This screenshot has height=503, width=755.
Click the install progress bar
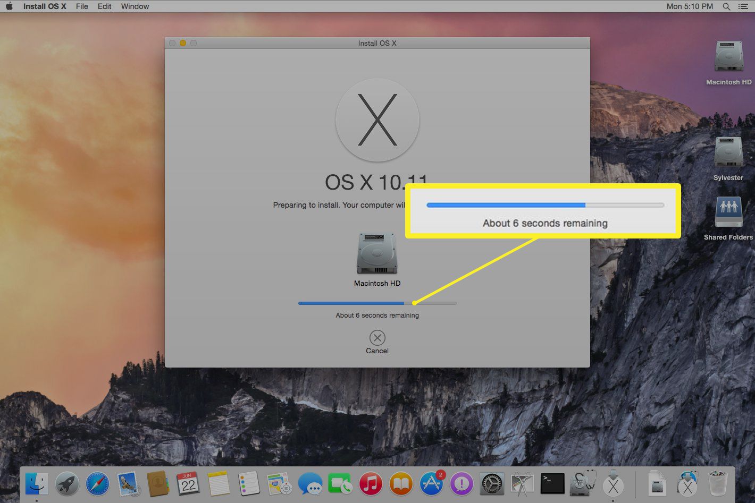point(377,303)
